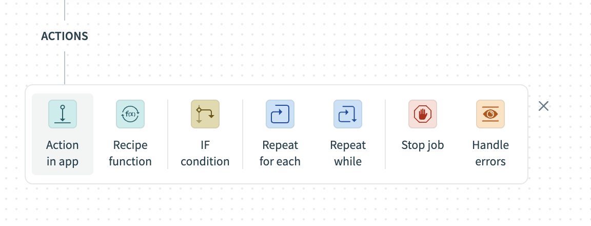Click the Stop job hand icon
This screenshot has width=591, height=226.
pos(423,114)
